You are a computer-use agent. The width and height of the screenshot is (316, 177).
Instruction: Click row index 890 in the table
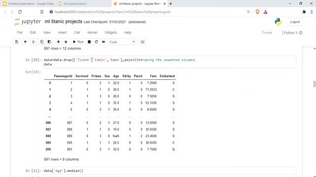(48, 149)
